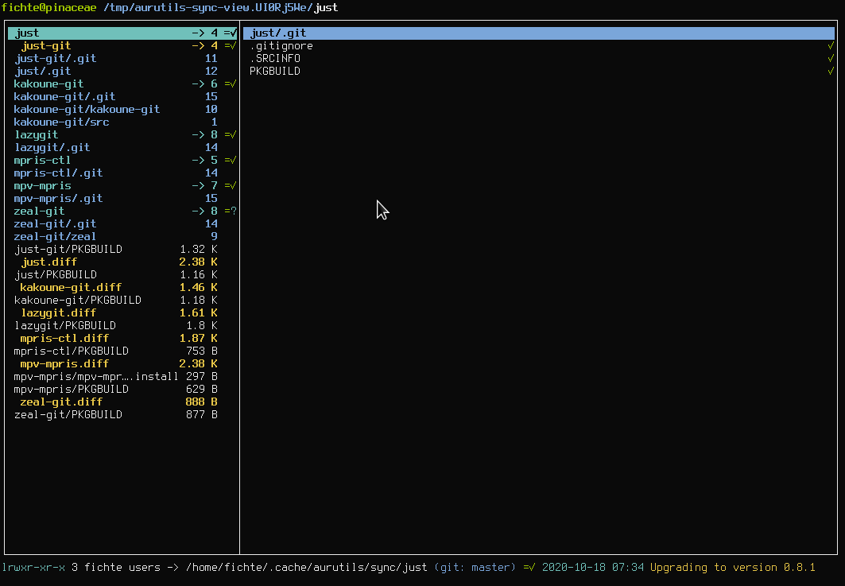
Task: Click 'lrwxr-xr-x' permissions in status bar
Action: 33,568
